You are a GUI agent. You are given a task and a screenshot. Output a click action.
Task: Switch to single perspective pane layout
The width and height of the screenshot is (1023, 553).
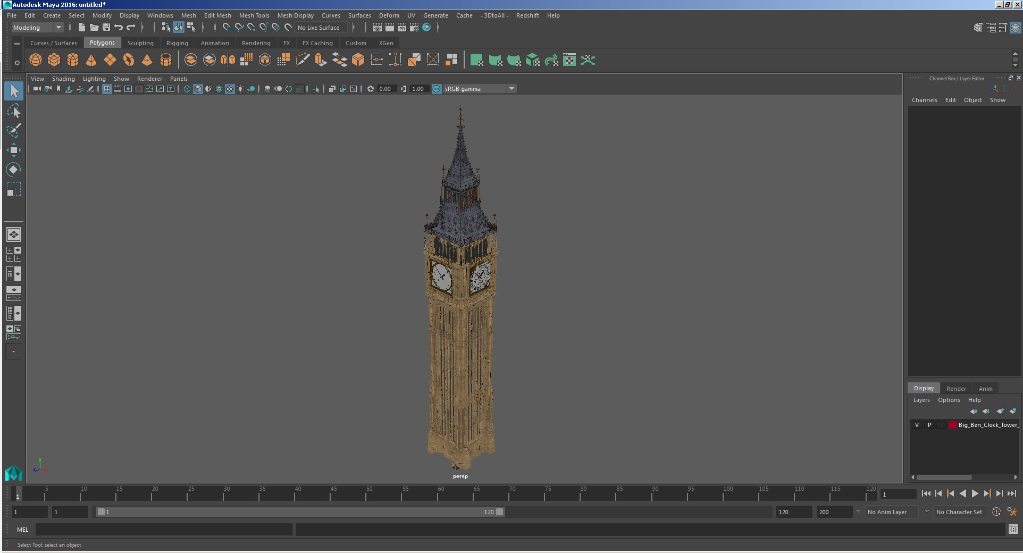tap(14, 234)
